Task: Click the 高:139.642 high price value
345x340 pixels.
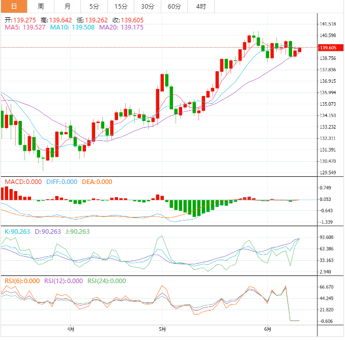Action: click(x=56, y=20)
